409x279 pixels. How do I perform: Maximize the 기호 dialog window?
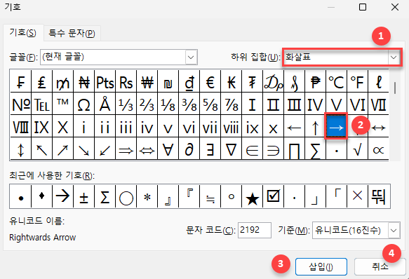point(363,7)
